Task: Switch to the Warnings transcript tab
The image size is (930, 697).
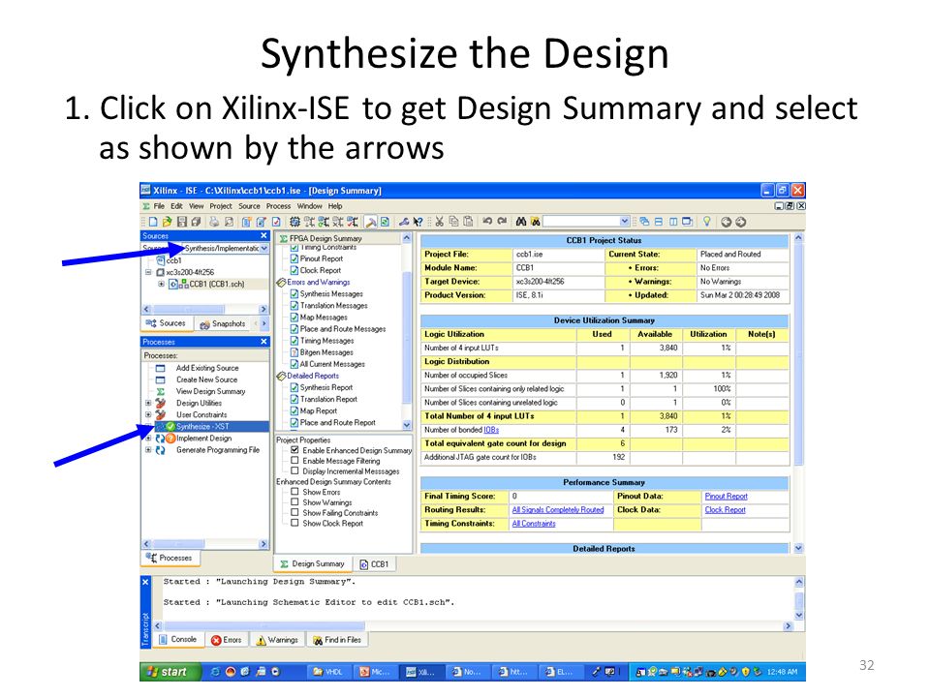Action: click(277, 640)
